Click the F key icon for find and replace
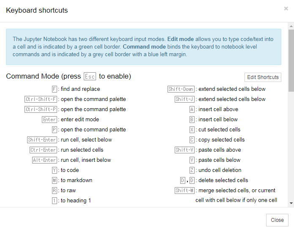294x229 pixels. 54,89
